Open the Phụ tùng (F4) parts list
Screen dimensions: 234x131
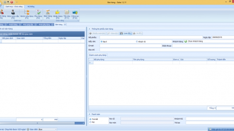point(38,14)
